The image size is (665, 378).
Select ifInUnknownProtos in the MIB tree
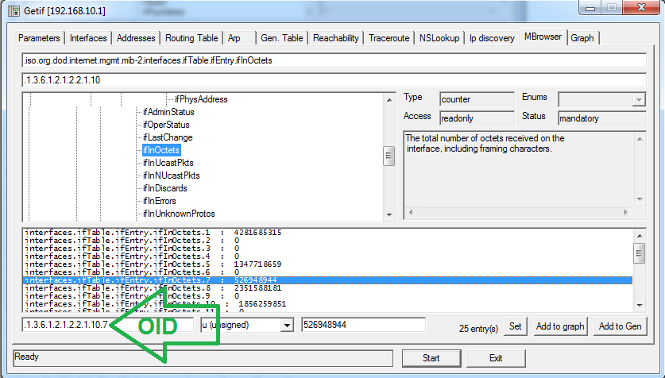pyautogui.click(x=179, y=214)
